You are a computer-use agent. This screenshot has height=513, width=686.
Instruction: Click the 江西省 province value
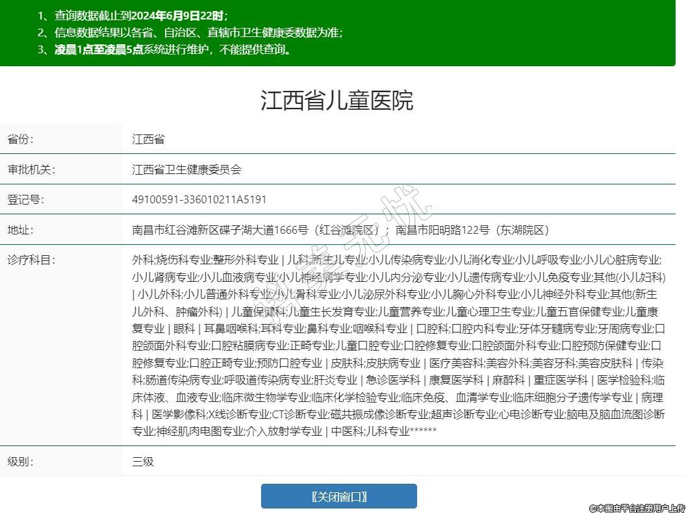tap(148, 140)
